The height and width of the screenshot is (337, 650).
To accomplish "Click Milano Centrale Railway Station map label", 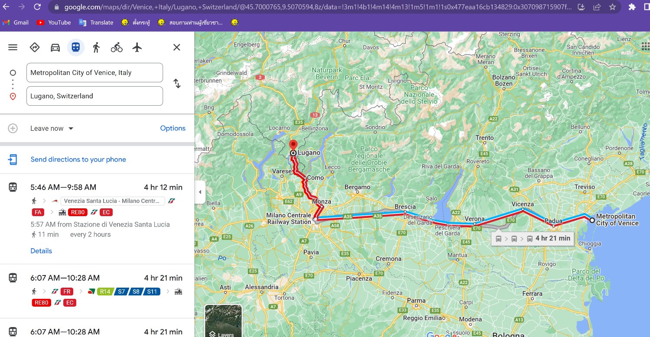I will coord(289,219).
